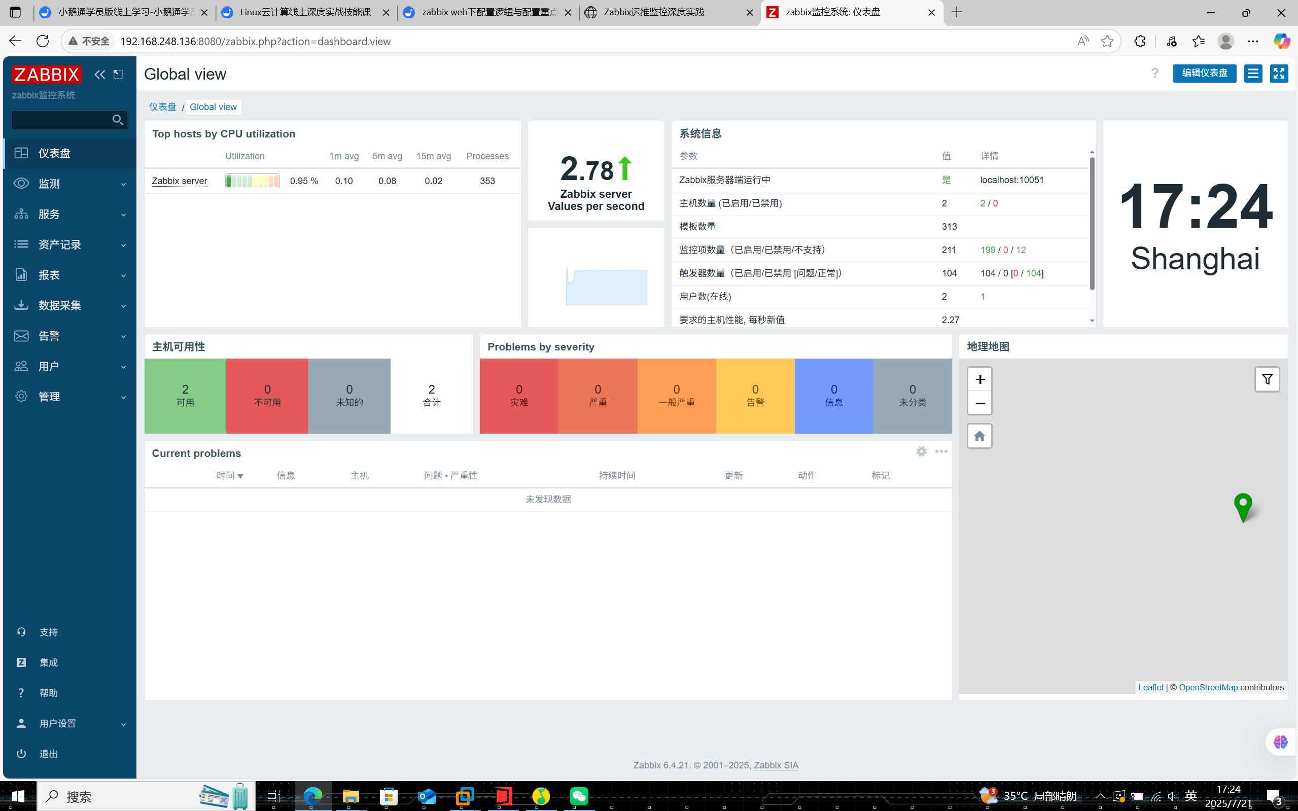Viewport: 1298px width, 811px height.
Task: Expand the 服务 menu section
Action: click(x=69, y=215)
